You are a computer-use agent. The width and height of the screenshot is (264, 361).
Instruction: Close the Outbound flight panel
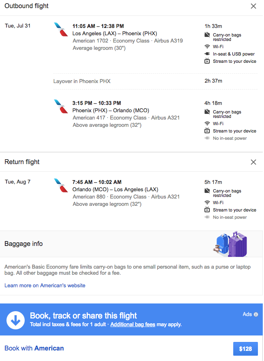click(253, 6)
